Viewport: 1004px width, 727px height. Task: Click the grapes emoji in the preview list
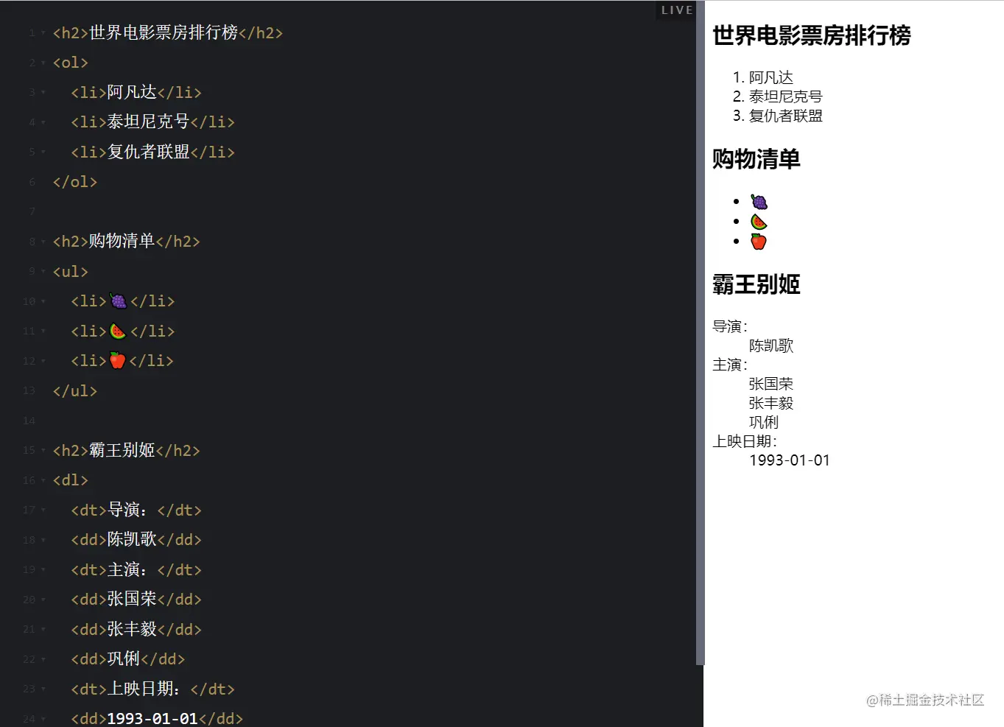[759, 202]
